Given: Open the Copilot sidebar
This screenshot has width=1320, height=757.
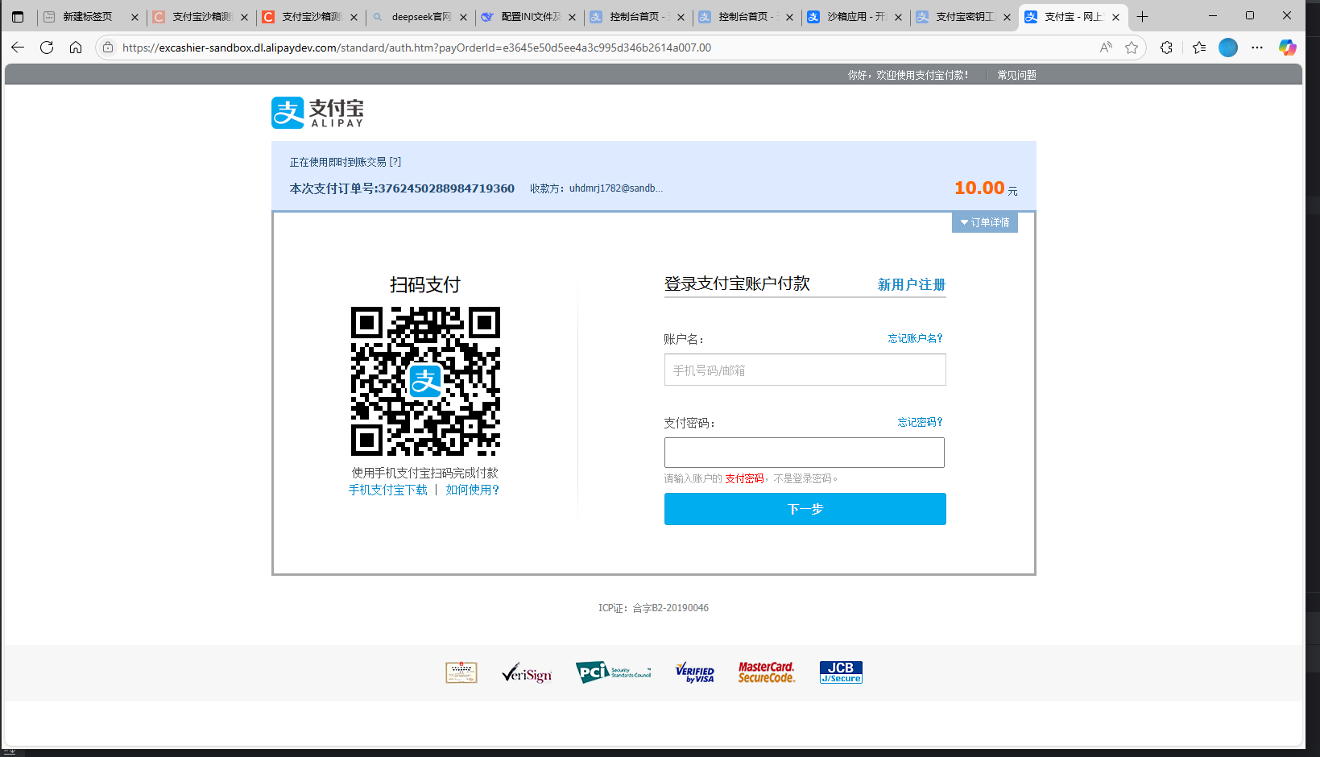Looking at the screenshot, I should 1288,48.
